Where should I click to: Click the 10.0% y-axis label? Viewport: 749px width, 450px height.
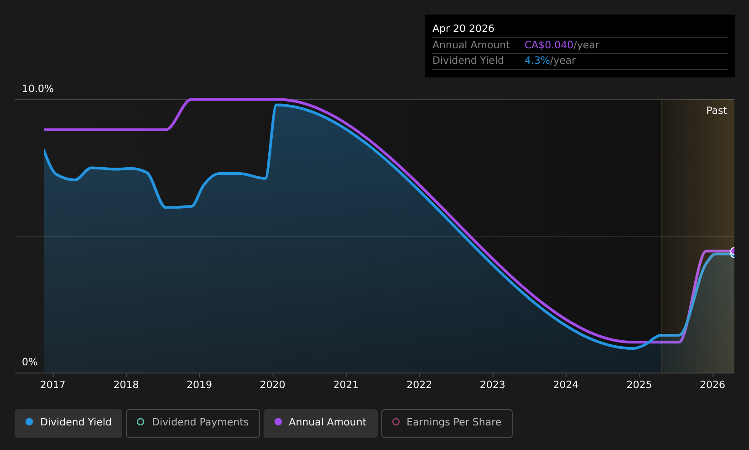[x=38, y=89]
